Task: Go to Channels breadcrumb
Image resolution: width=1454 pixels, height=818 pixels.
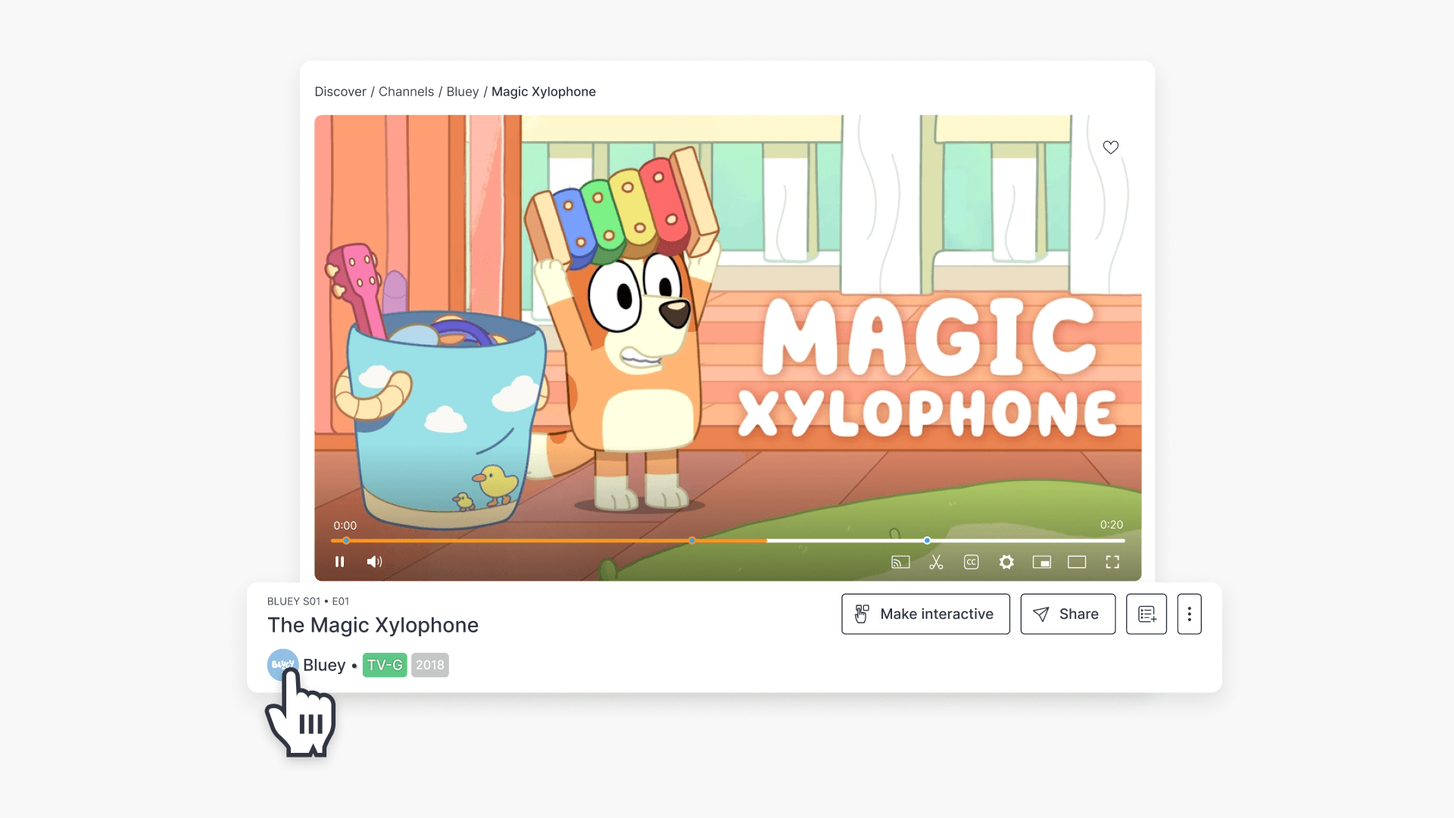Action: click(x=406, y=92)
